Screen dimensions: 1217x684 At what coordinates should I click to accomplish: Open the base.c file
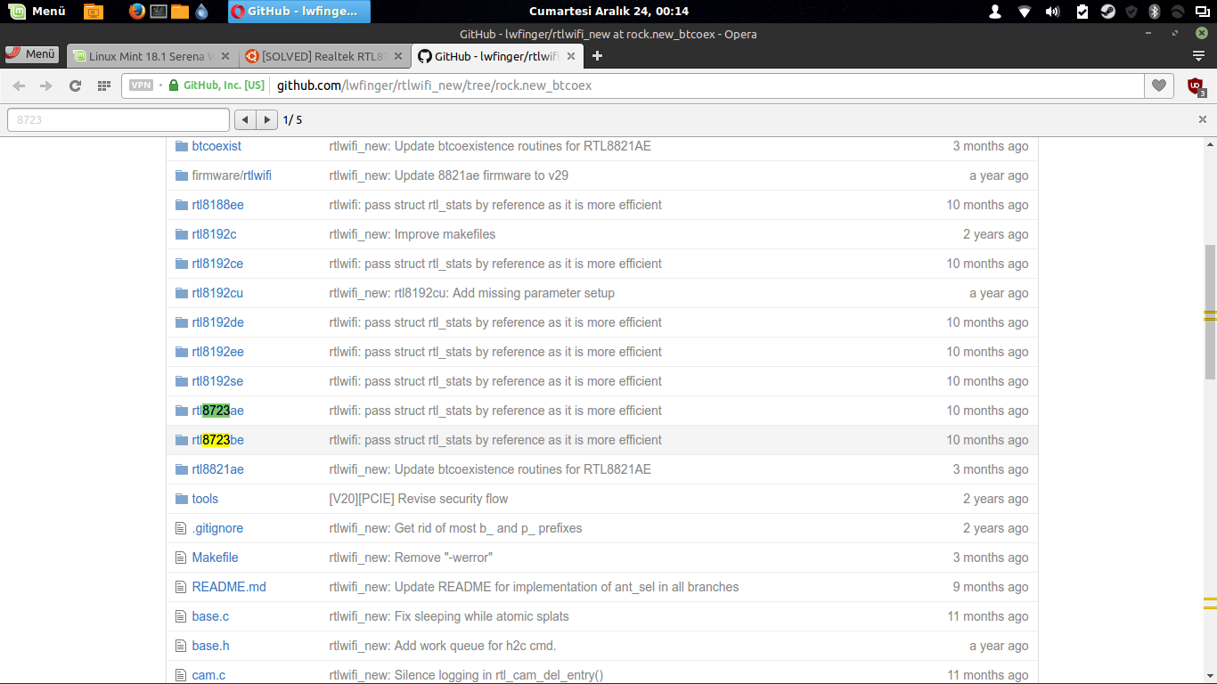(x=210, y=616)
